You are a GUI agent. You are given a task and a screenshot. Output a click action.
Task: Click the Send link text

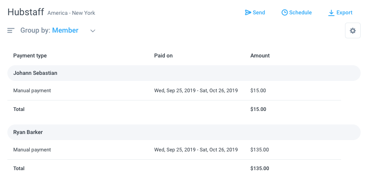259,13
